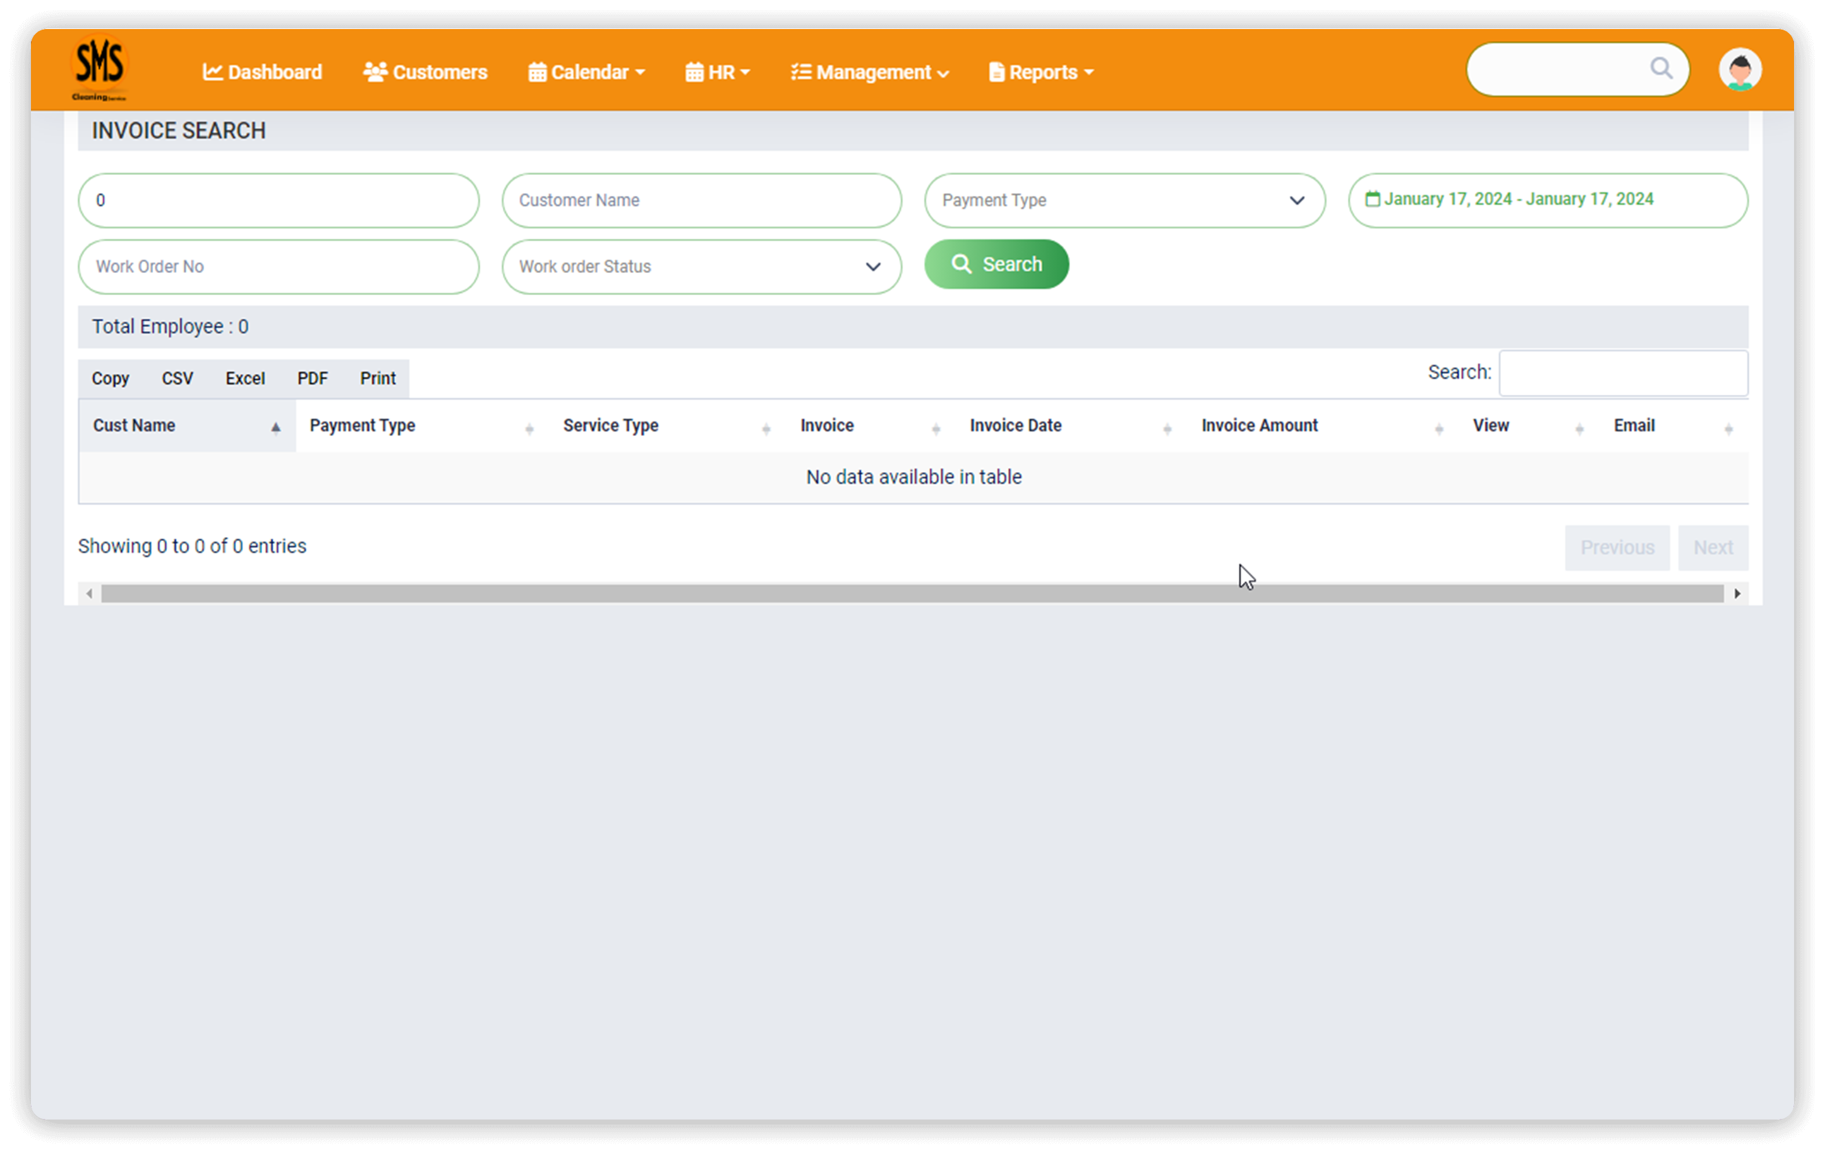Click the Print export option
This screenshot has width=1825, height=1153.
377,377
